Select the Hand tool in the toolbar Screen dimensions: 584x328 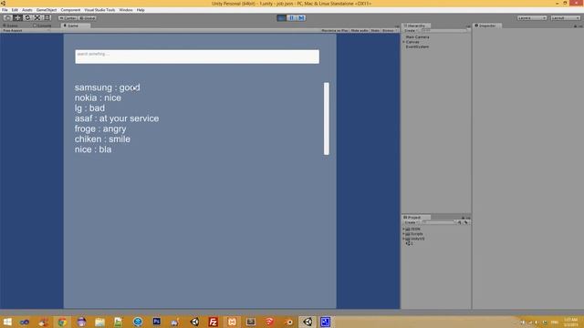7,18
